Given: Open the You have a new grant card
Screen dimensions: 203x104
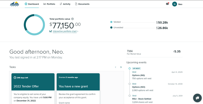Looking at the screenshot, I should tap(78, 89).
